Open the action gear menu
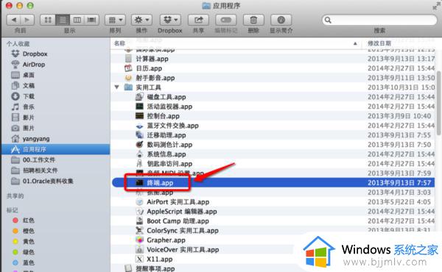 (141, 20)
